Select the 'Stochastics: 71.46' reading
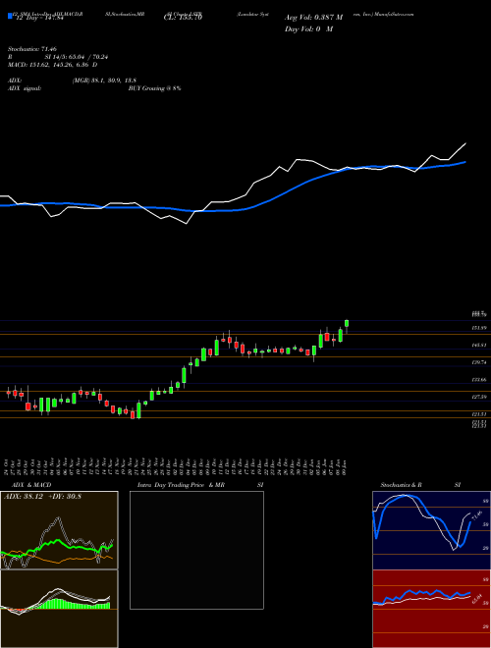 [31, 49]
